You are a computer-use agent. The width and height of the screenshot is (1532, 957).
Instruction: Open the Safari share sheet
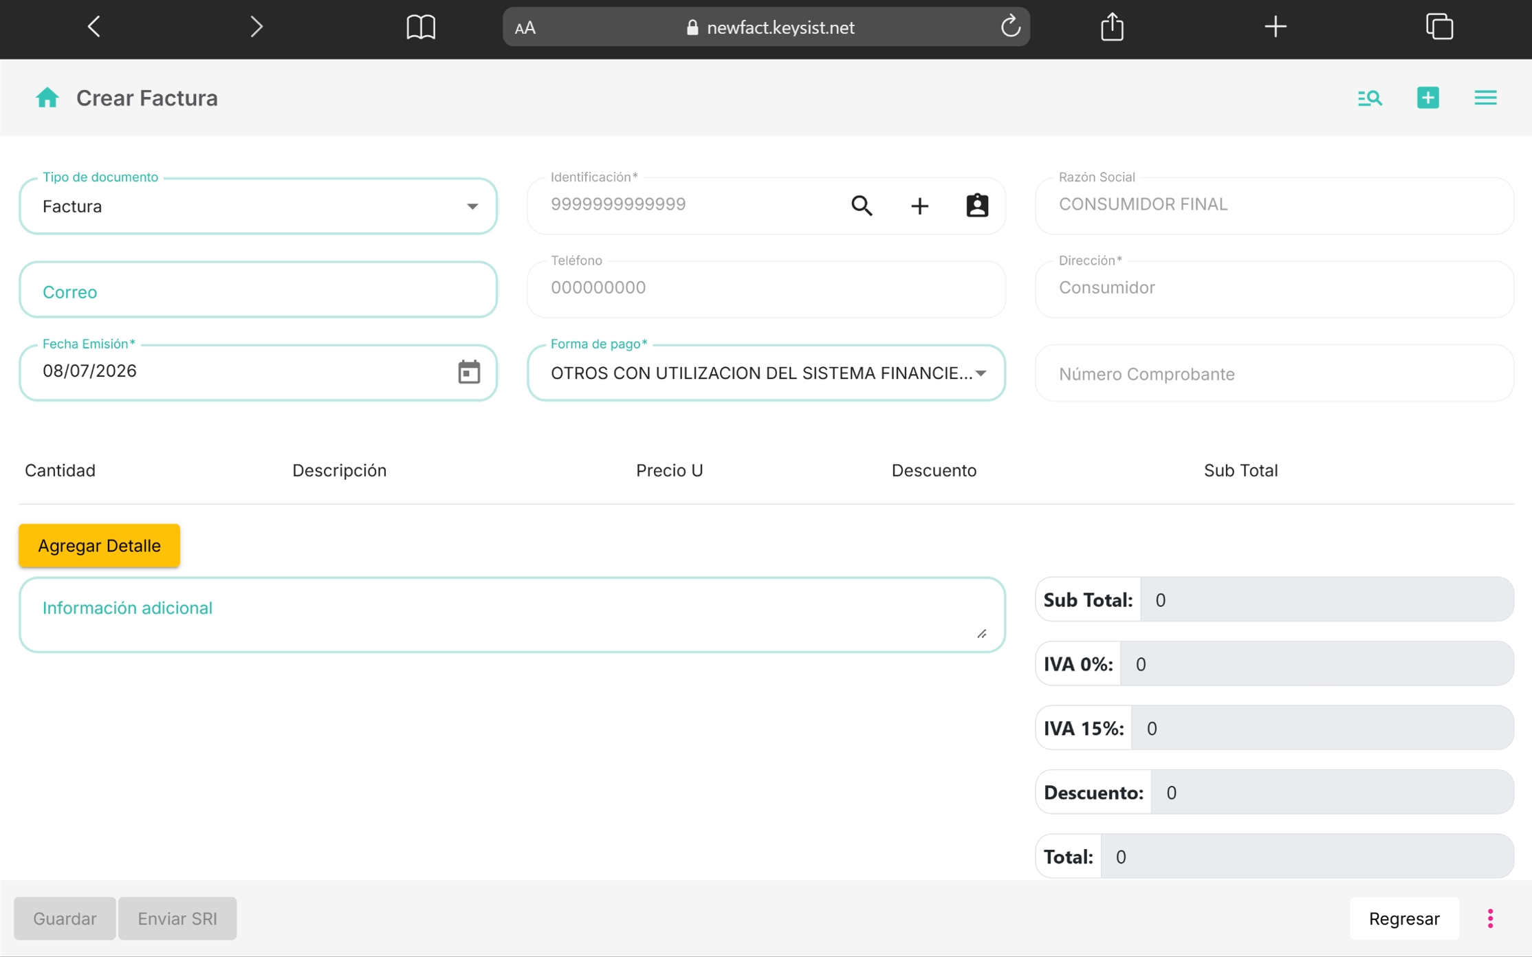(x=1112, y=27)
